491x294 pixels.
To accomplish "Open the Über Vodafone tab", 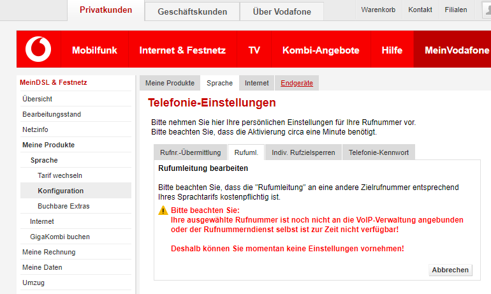I will [282, 11].
